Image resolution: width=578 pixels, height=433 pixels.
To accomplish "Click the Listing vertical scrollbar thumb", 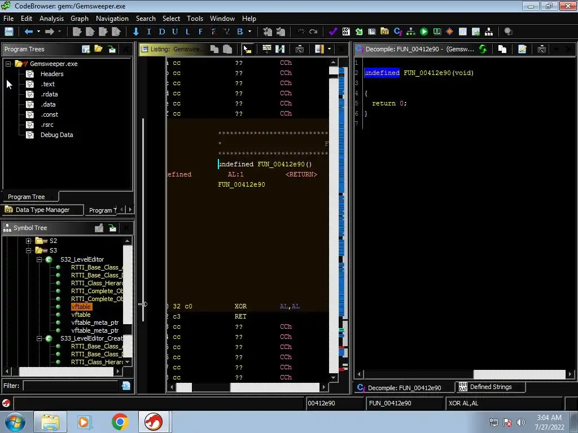I will [333, 76].
